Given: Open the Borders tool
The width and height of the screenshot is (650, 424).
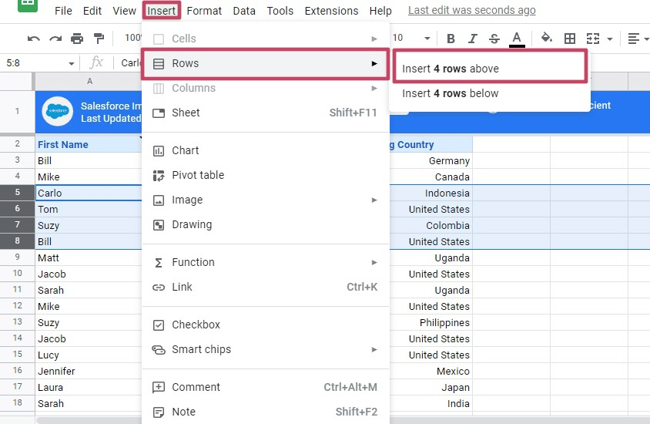Looking at the screenshot, I should [x=570, y=39].
